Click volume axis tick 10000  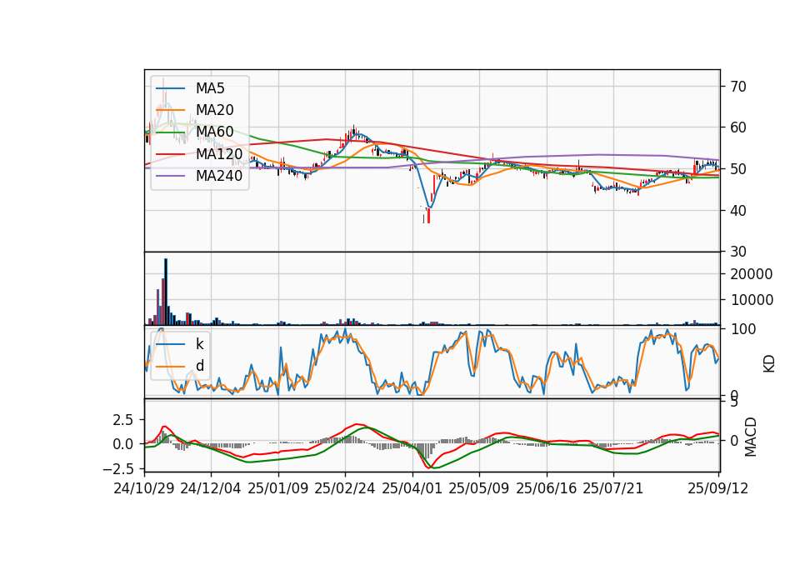point(752,300)
